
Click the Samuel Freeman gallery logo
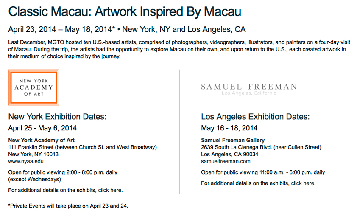pyautogui.click(x=249, y=89)
